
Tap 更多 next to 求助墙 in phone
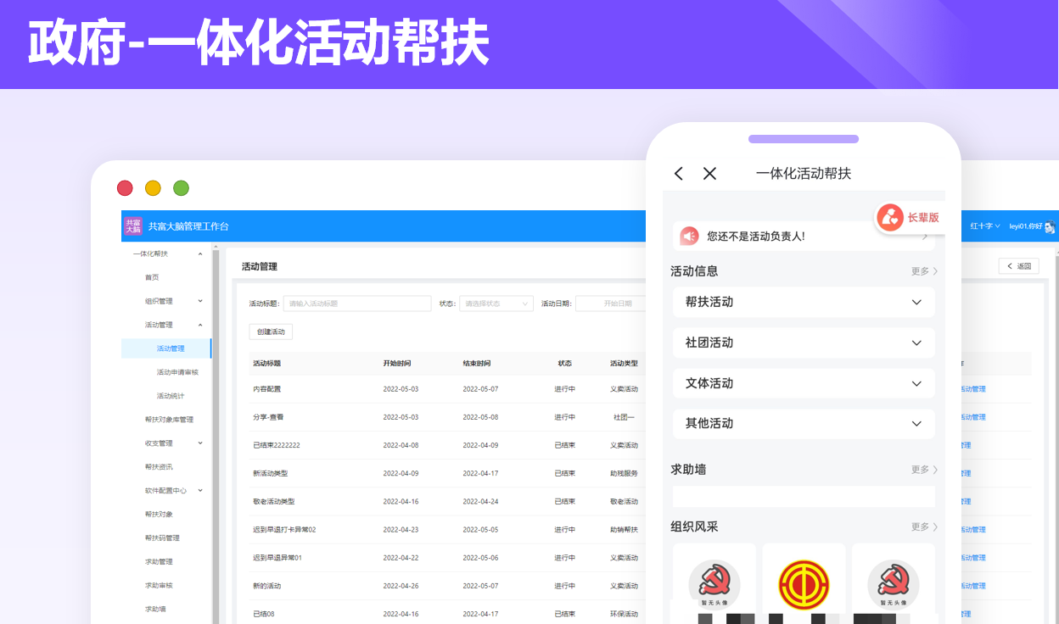point(924,470)
